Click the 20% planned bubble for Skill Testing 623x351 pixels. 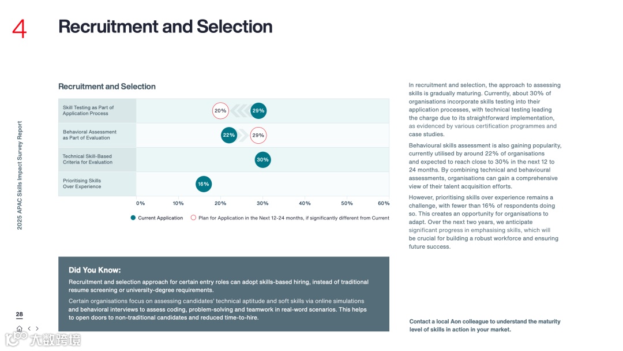click(x=220, y=111)
